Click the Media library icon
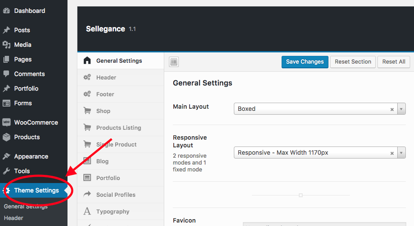This screenshot has height=226, width=414. tap(6, 45)
